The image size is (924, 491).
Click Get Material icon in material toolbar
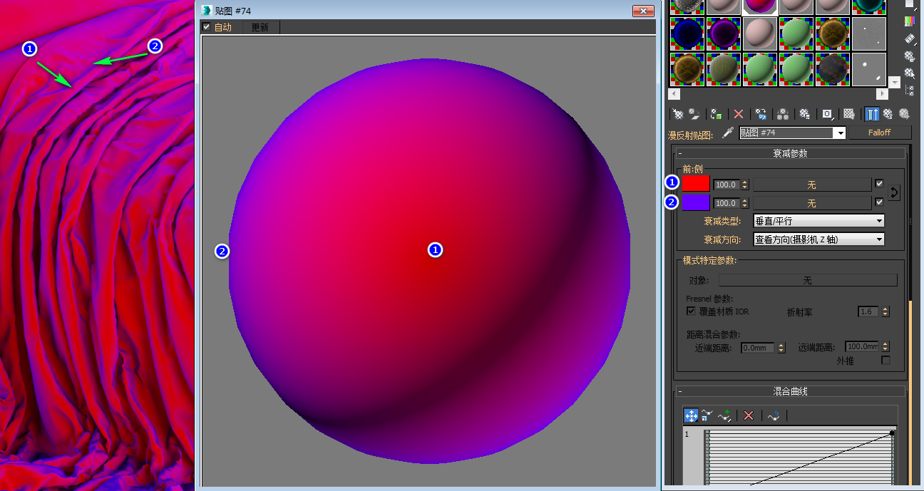tap(677, 114)
